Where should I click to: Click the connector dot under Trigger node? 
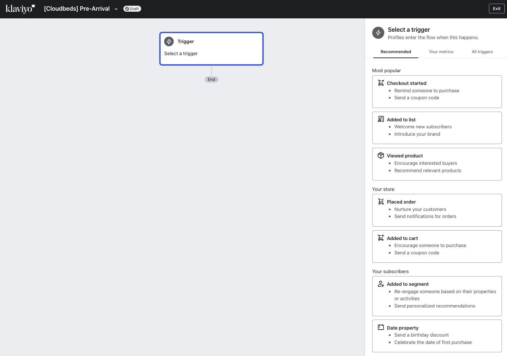point(211,70)
